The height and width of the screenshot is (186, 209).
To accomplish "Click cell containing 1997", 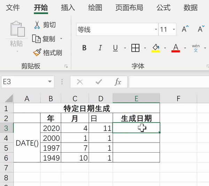I will tap(51, 148).
